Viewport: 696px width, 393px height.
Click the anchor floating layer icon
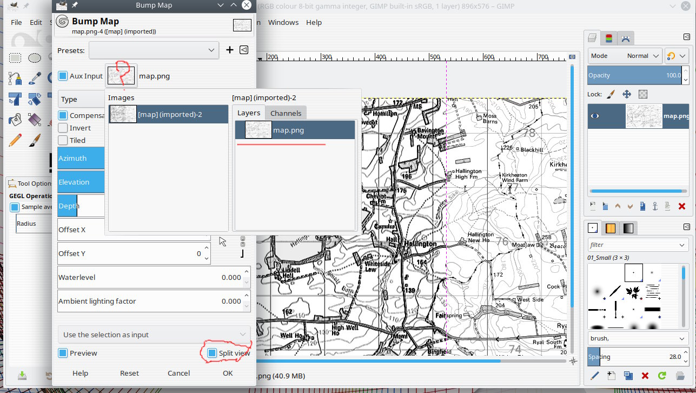coord(654,206)
